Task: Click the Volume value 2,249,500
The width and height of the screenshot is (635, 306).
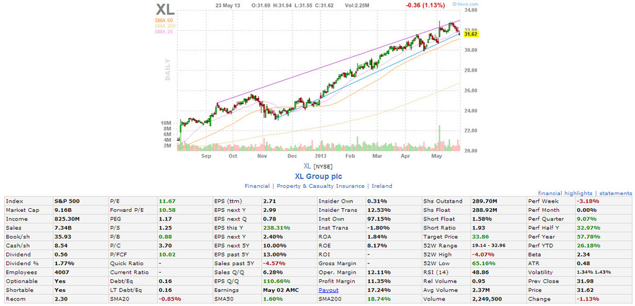Action: pyautogui.click(x=486, y=299)
